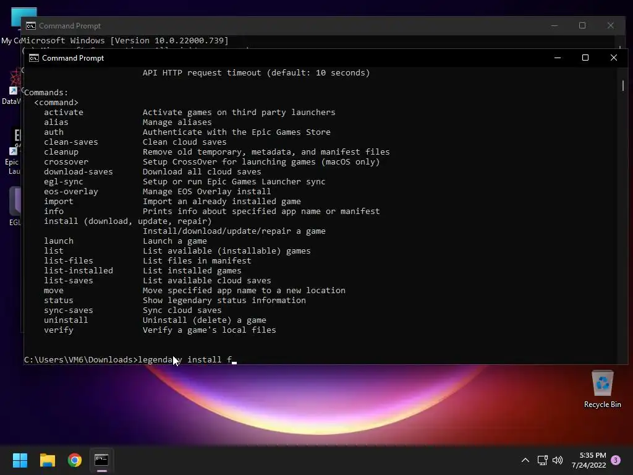Click the 'launch' command text
This screenshot has height=475, width=633.
(x=59, y=241)
